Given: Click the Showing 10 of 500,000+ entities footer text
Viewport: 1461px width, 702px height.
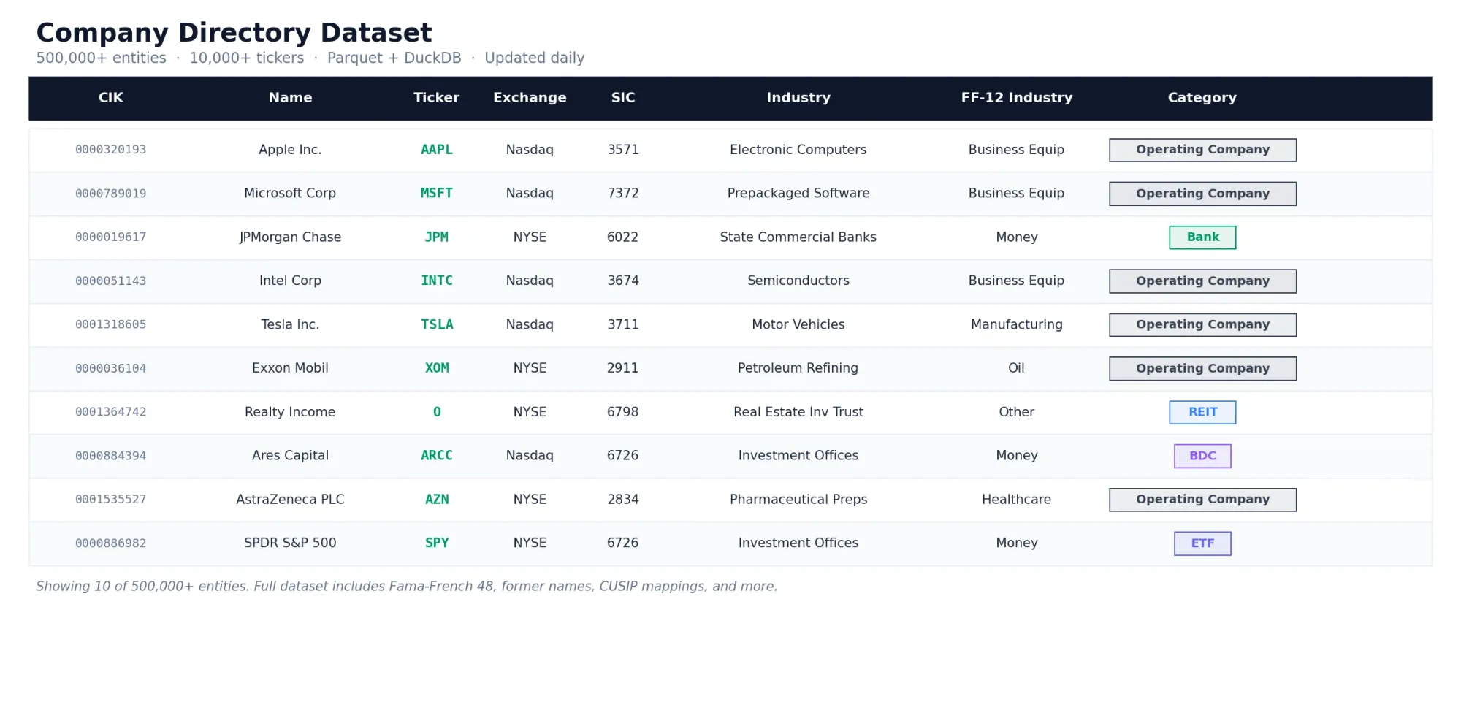Looking at the screenshot, I should coord(406,586).
